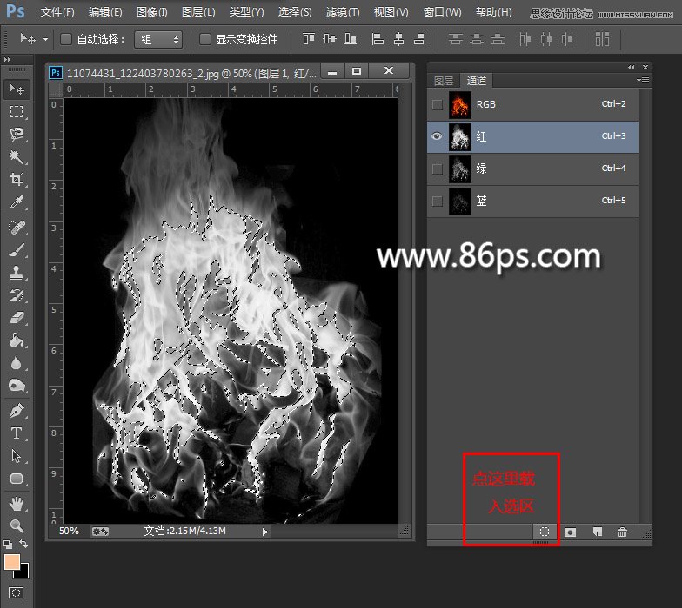Open the 图像(I) menu

[151, 12]
